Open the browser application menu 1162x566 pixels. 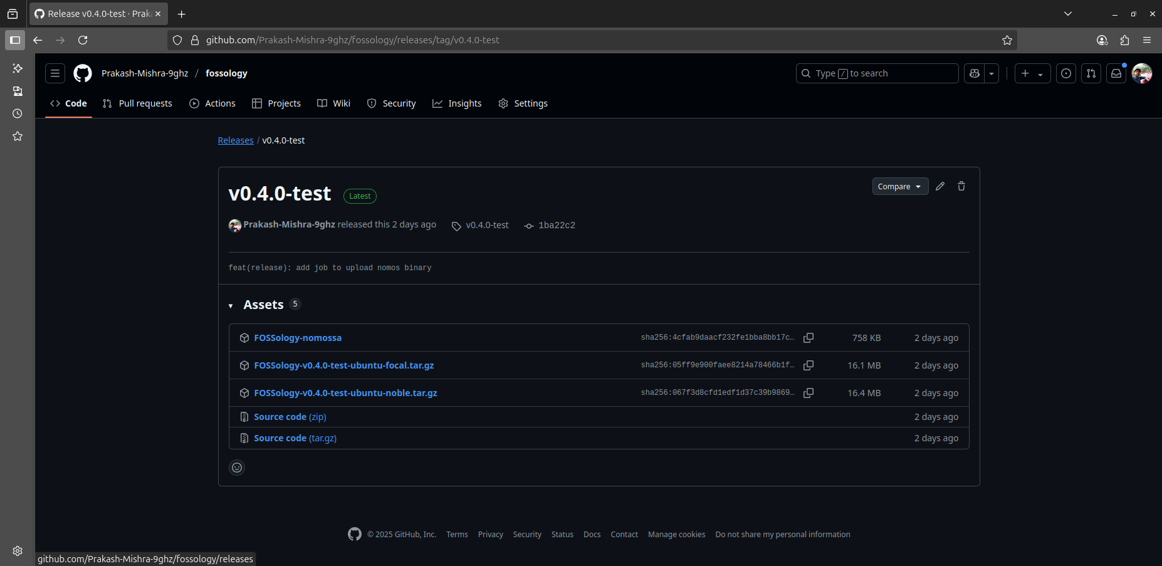pyautogui.click(x=1147, y=40)
